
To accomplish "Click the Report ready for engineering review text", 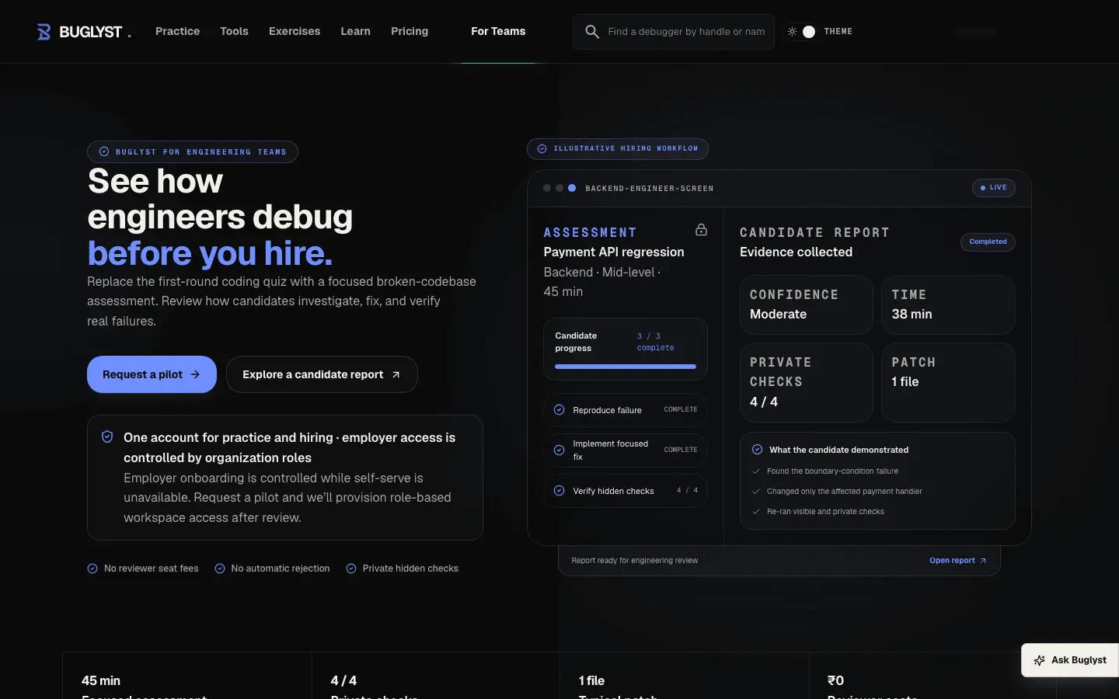I will click(x=634, y=560).
